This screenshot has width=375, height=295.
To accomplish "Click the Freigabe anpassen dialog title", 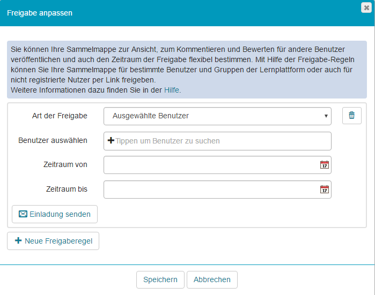I will (x=40, y=13).
